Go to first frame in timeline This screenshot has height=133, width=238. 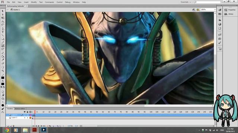coord(33,126)
